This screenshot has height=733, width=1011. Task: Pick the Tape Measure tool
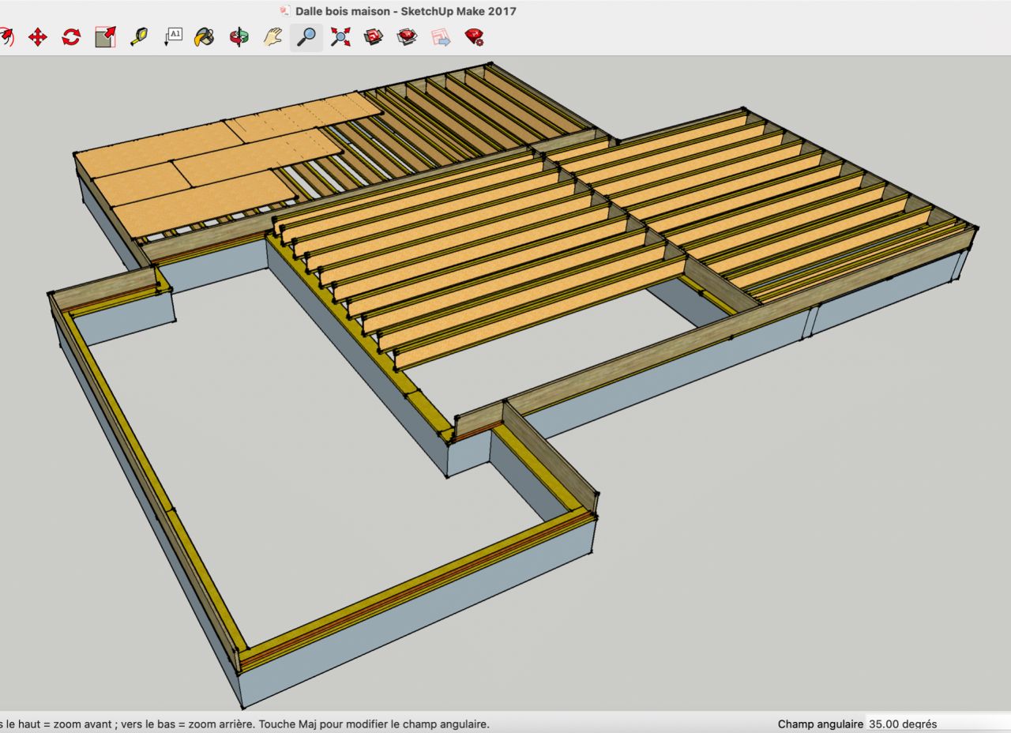(x=139, y=37)
